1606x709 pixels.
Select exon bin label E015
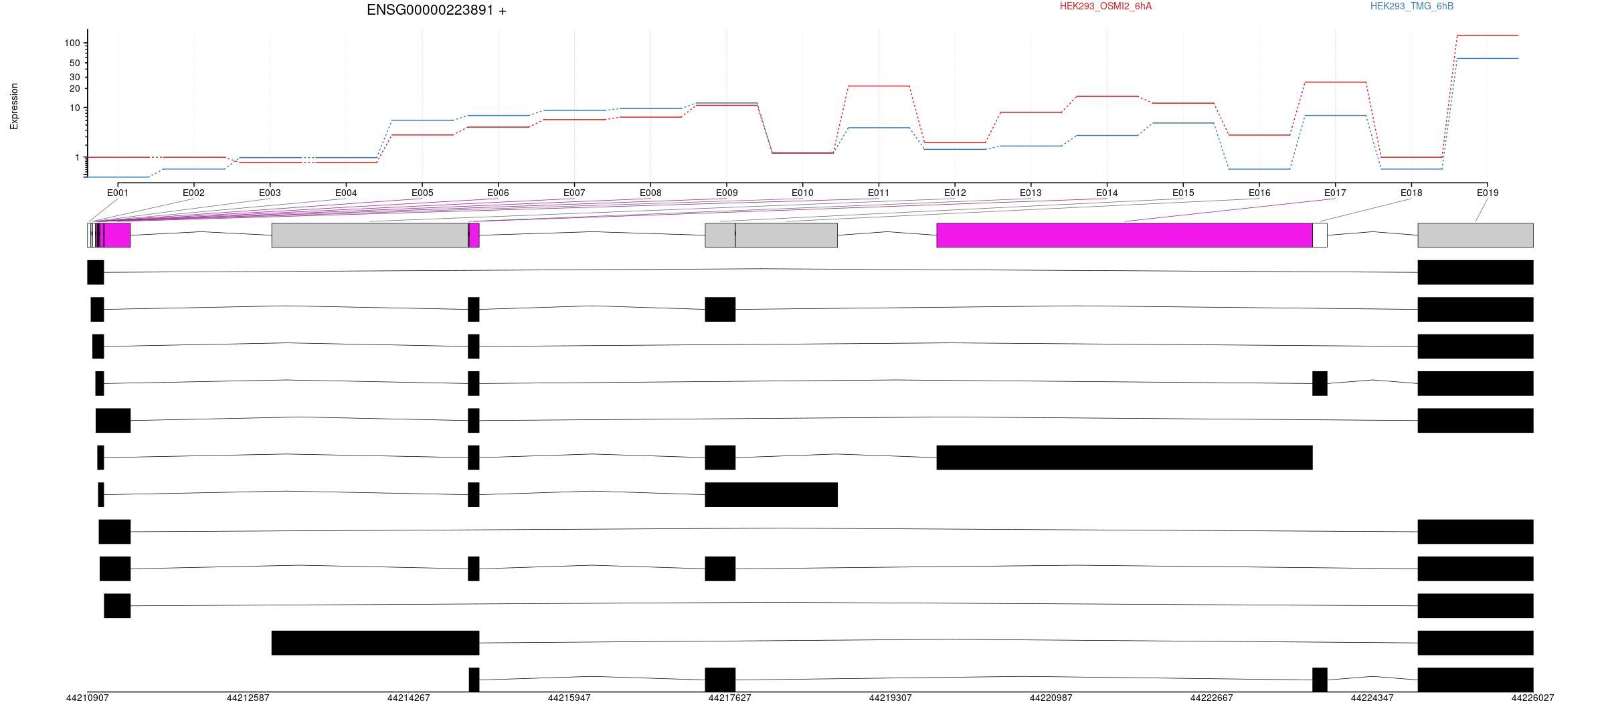(1183, 193)
